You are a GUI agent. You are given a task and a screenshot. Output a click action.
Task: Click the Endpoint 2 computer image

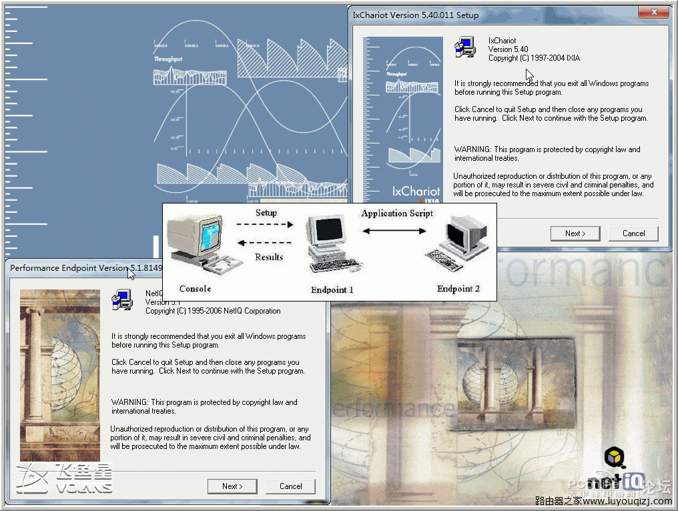[458, 243]
